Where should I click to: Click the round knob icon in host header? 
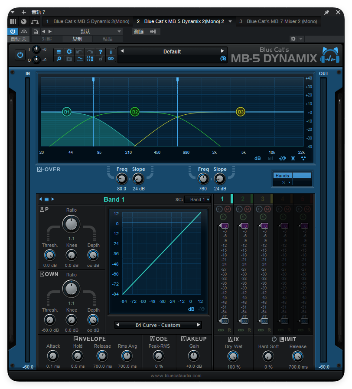(23, 22)
